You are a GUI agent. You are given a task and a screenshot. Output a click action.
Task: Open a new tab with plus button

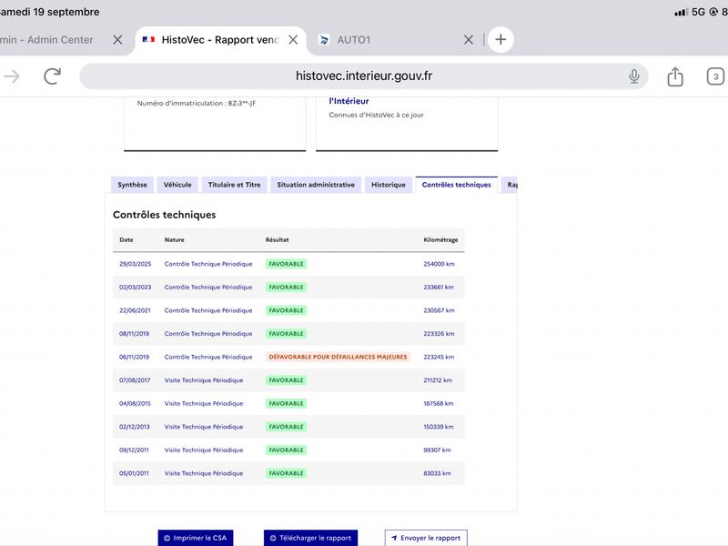click(500, 39)
